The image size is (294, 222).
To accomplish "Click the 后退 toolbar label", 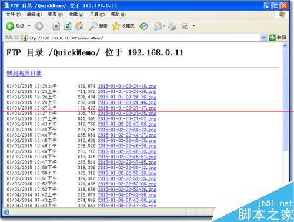I will pos(20,26).
